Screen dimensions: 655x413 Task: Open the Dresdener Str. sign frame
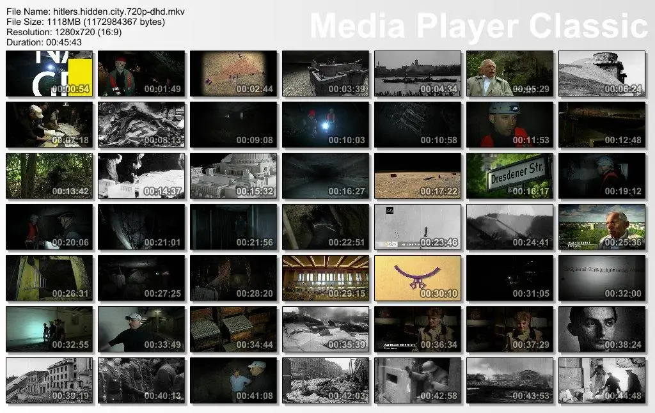pos(510,176)
